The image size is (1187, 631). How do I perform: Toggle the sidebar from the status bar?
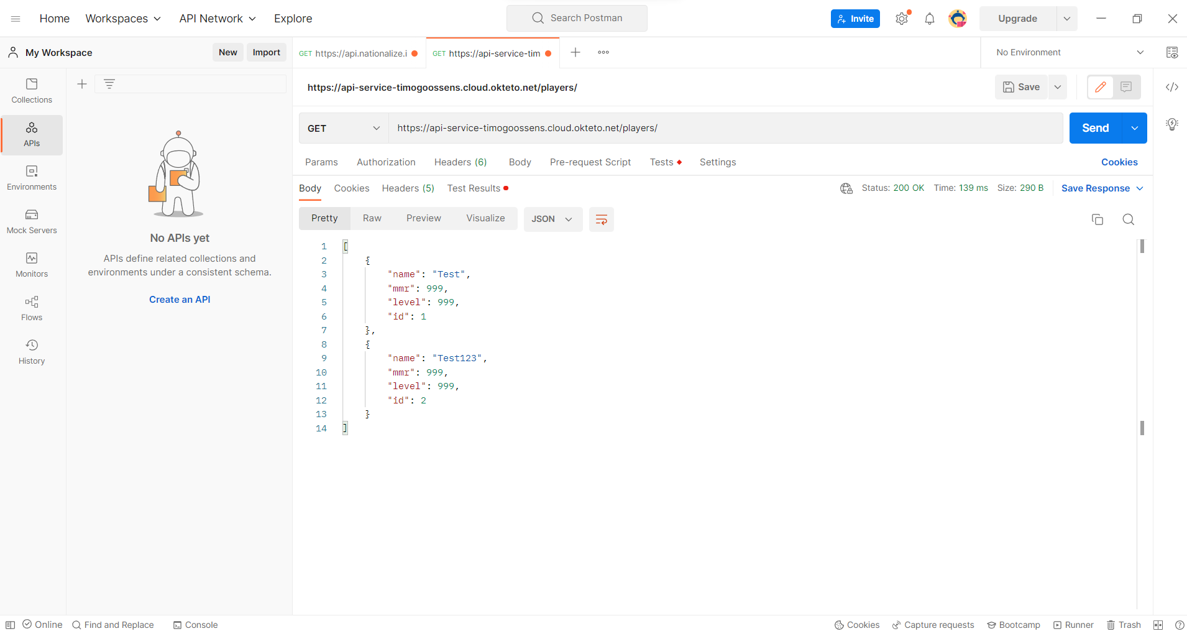[10, 625]
